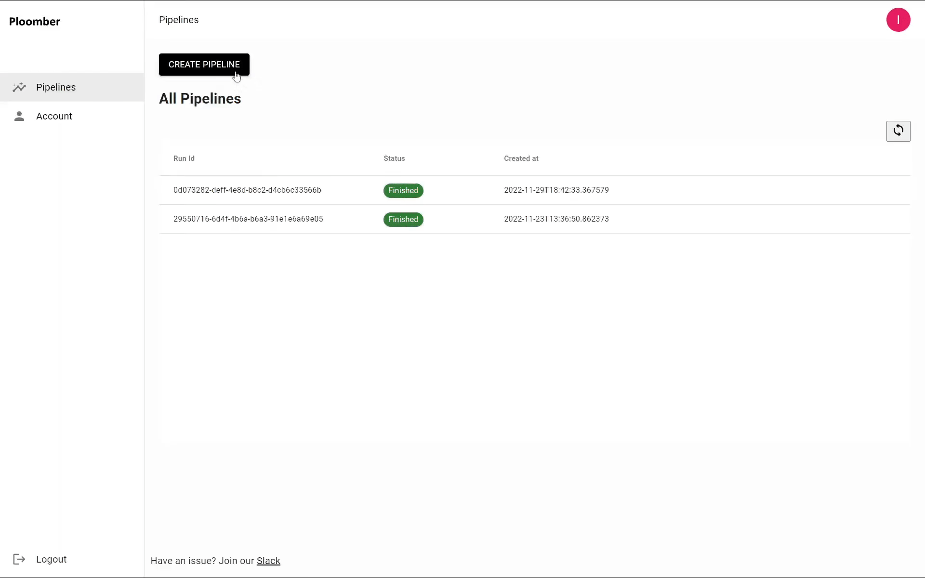Click the Status column header

coord(394,158)
